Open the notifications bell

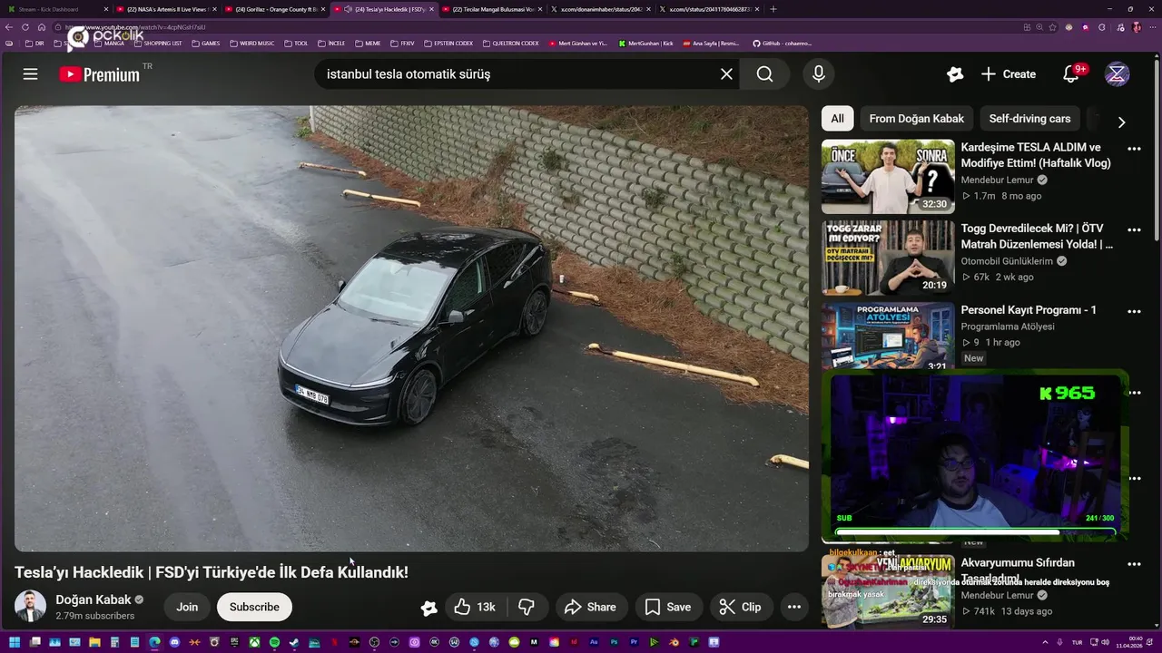[x=1071, y=74]
